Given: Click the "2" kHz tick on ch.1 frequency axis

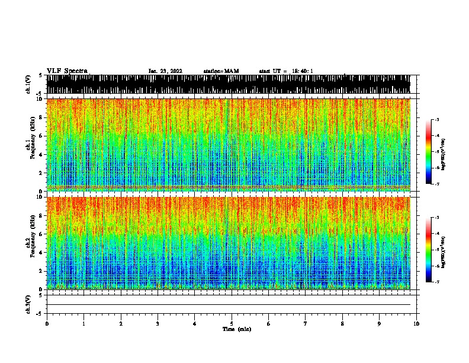Looking at the screenshot, I should (x=41, y=173).
